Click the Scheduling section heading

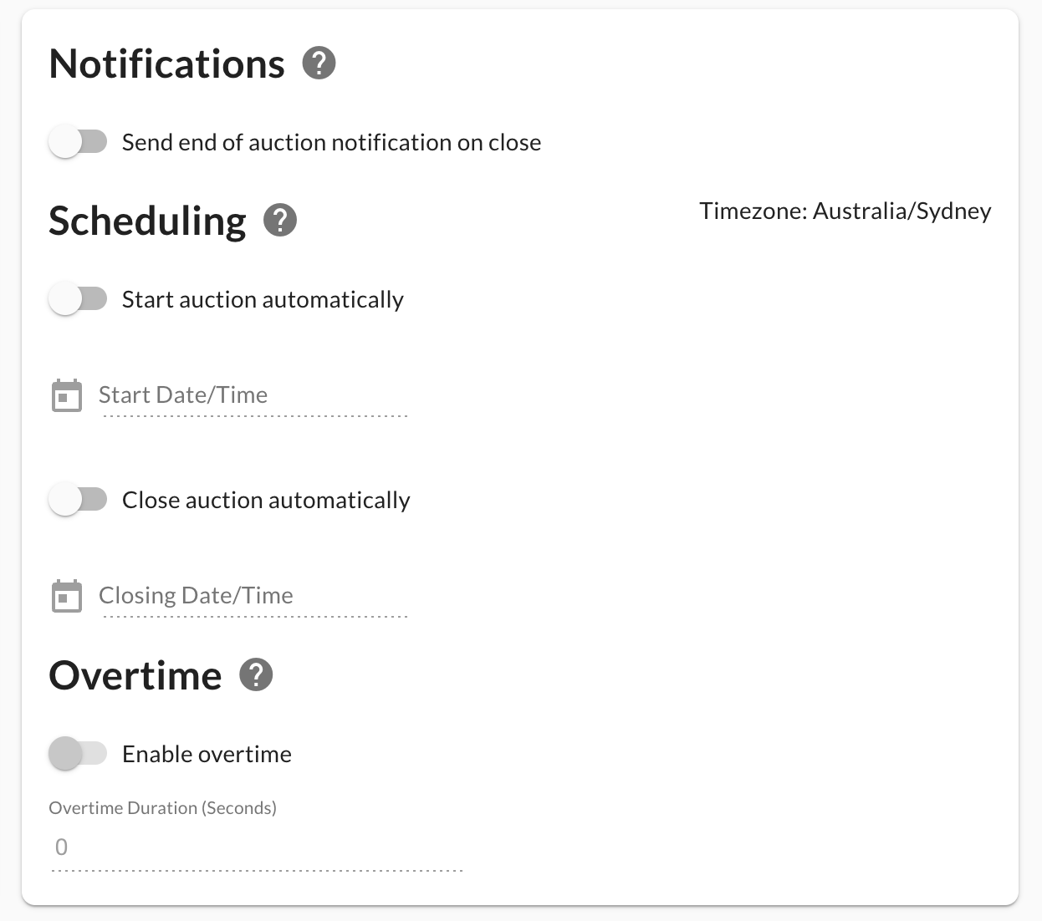click(x=148, y=221)
